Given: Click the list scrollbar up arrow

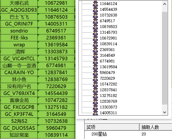Looking at the screenshot, I should 164,4.
